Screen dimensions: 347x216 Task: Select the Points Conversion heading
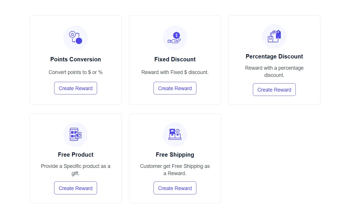tap(75, 59)
